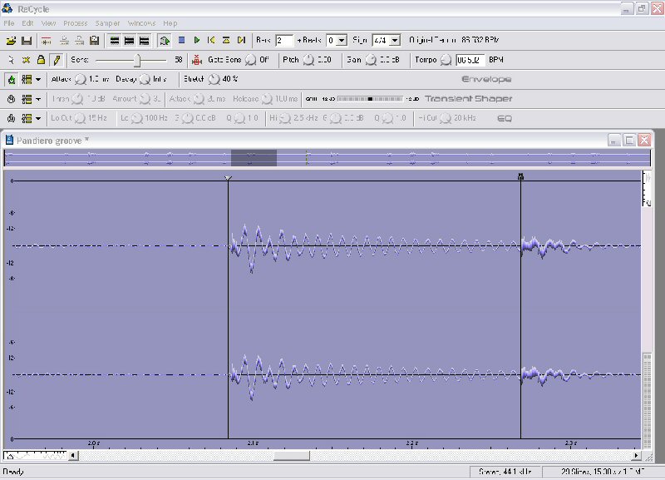The height and width of the screenshot is (480, 665).
Task: Select the Pencil tool
Action: [x=56, y=60]
